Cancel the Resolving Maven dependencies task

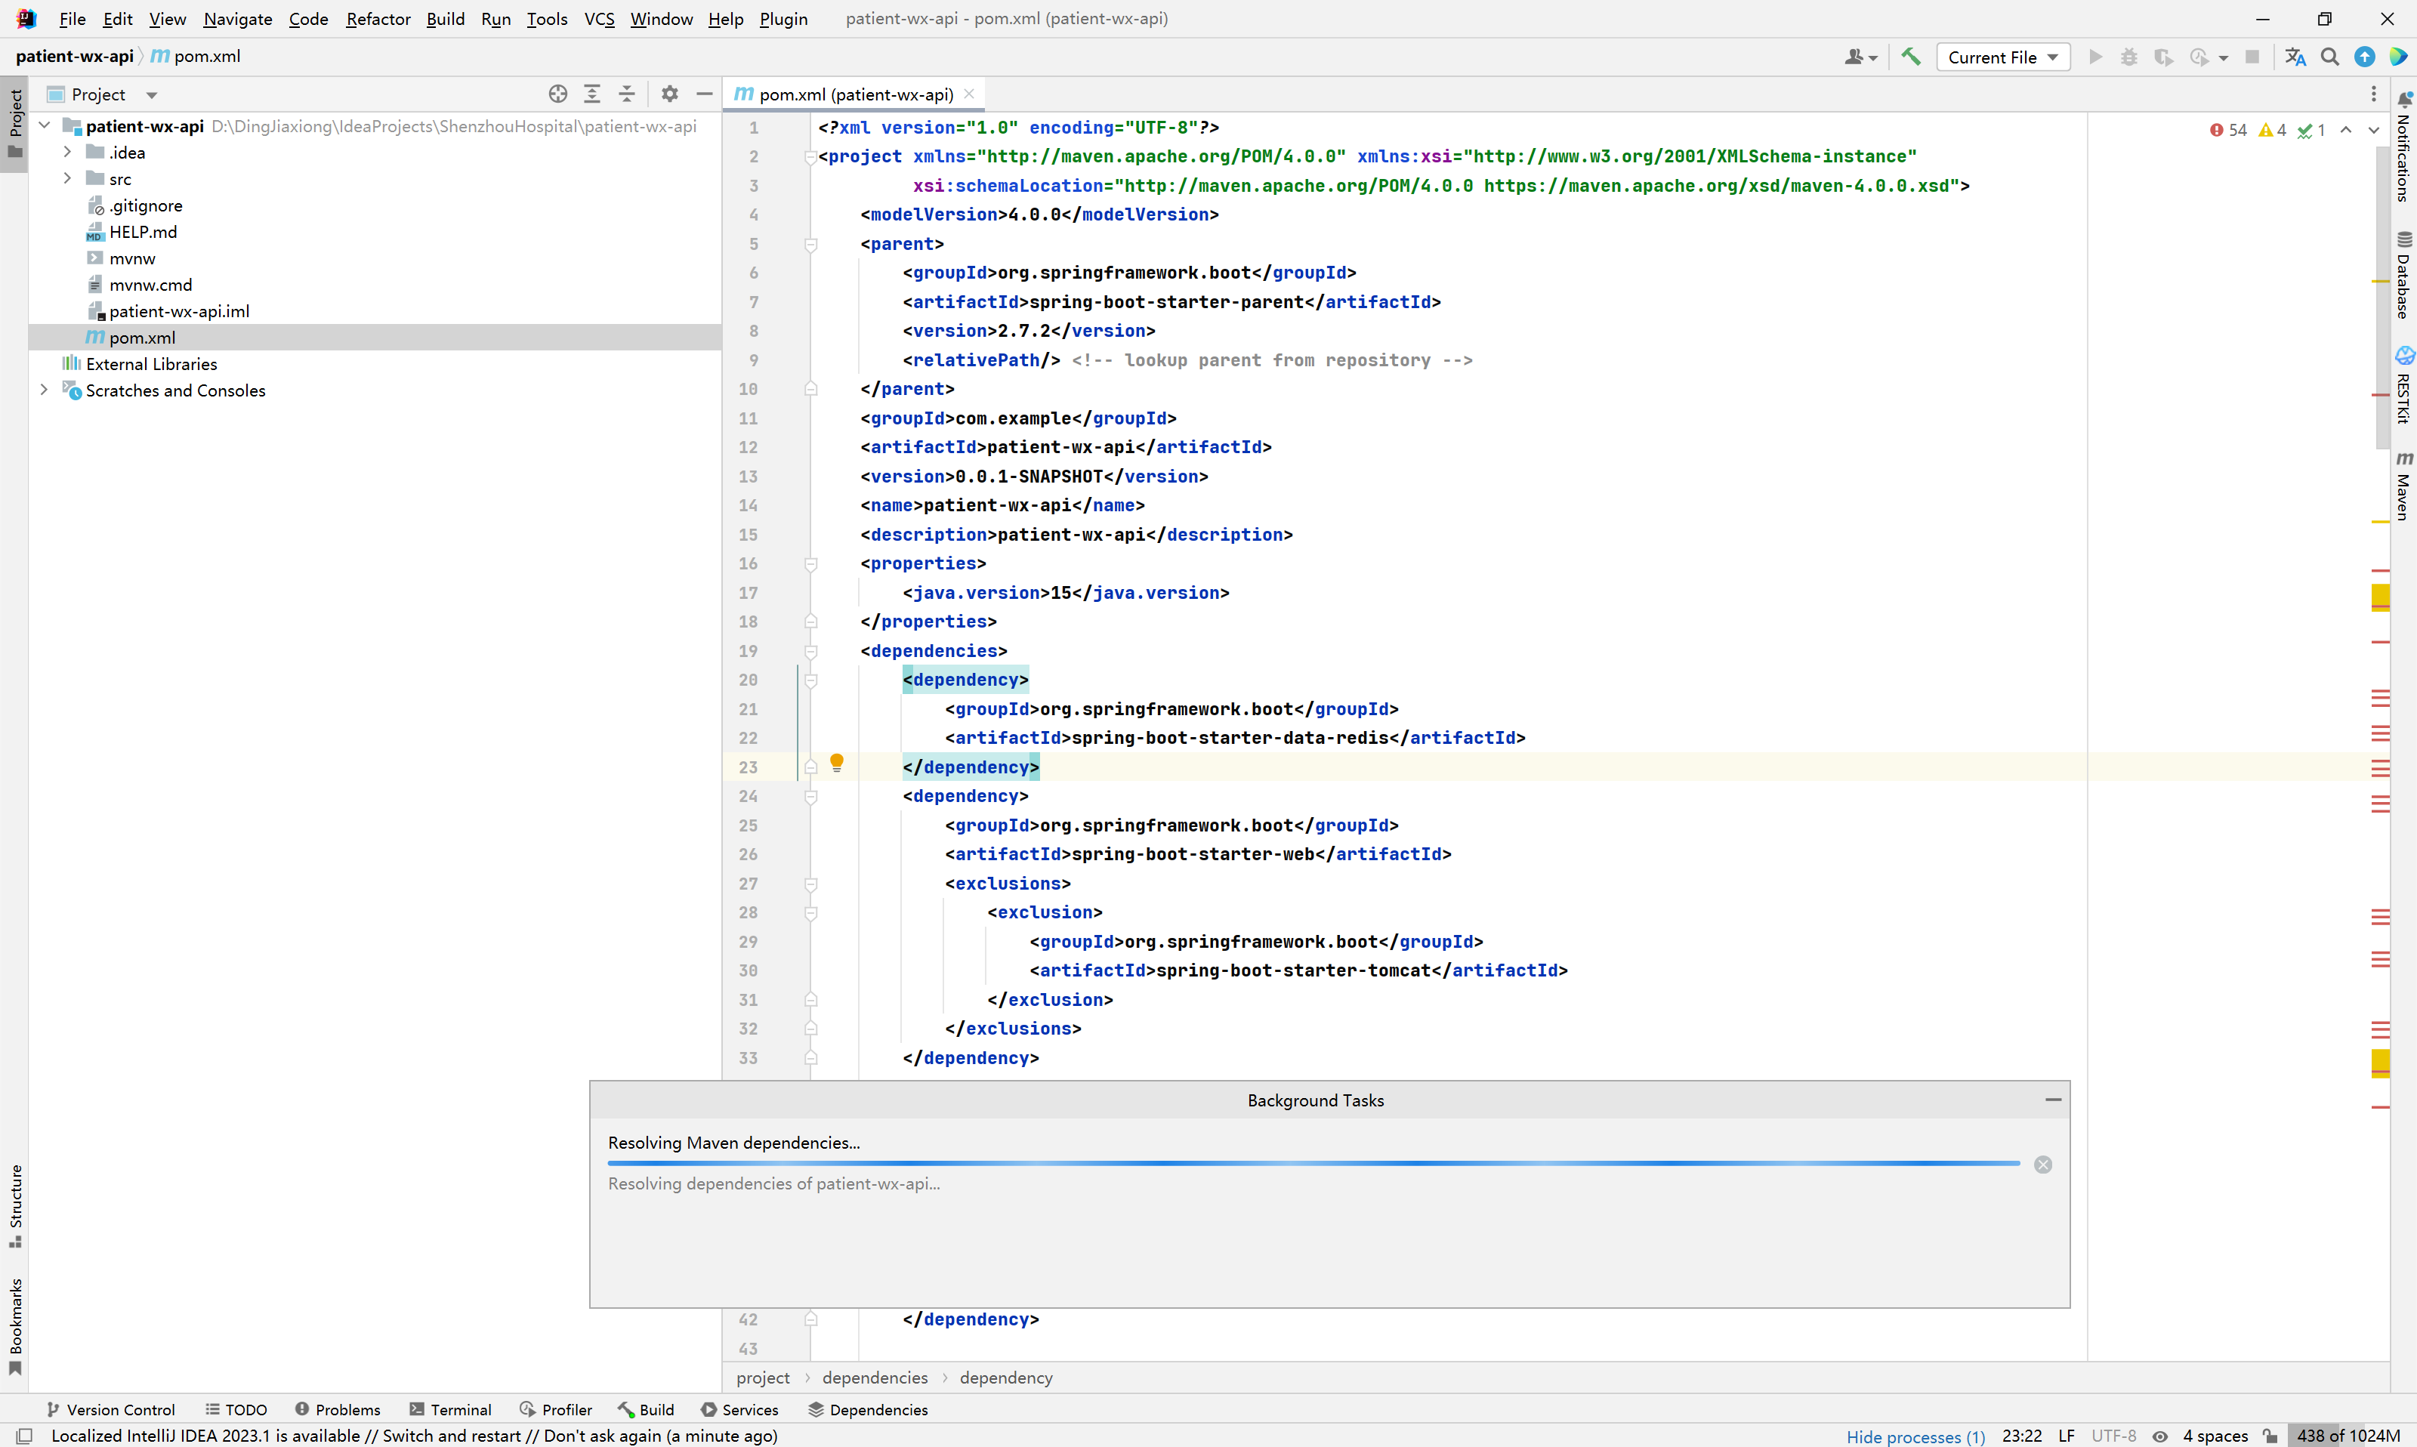tap(2042, 1165)
